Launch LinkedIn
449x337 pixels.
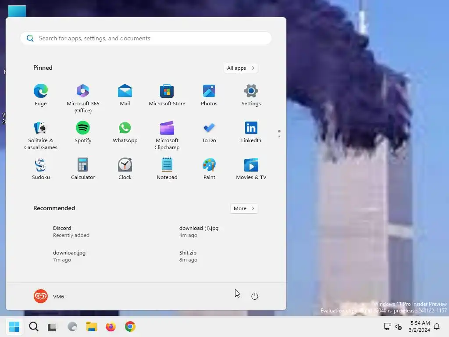point(251,133)
